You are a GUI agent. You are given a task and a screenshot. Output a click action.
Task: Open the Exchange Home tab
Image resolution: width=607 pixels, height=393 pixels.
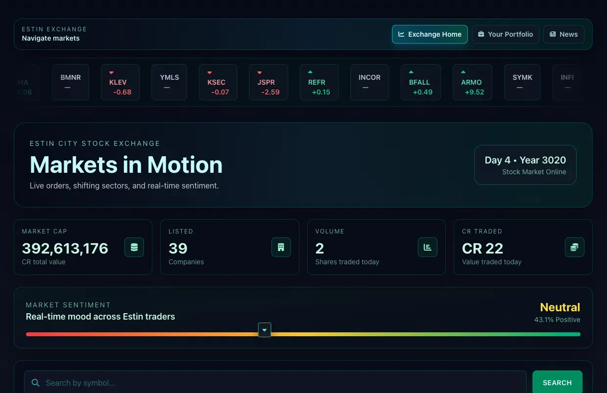tap(430, 34)
